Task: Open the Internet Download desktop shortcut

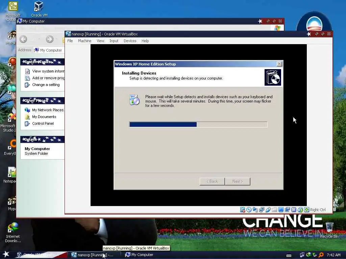Action: [13, 233]
